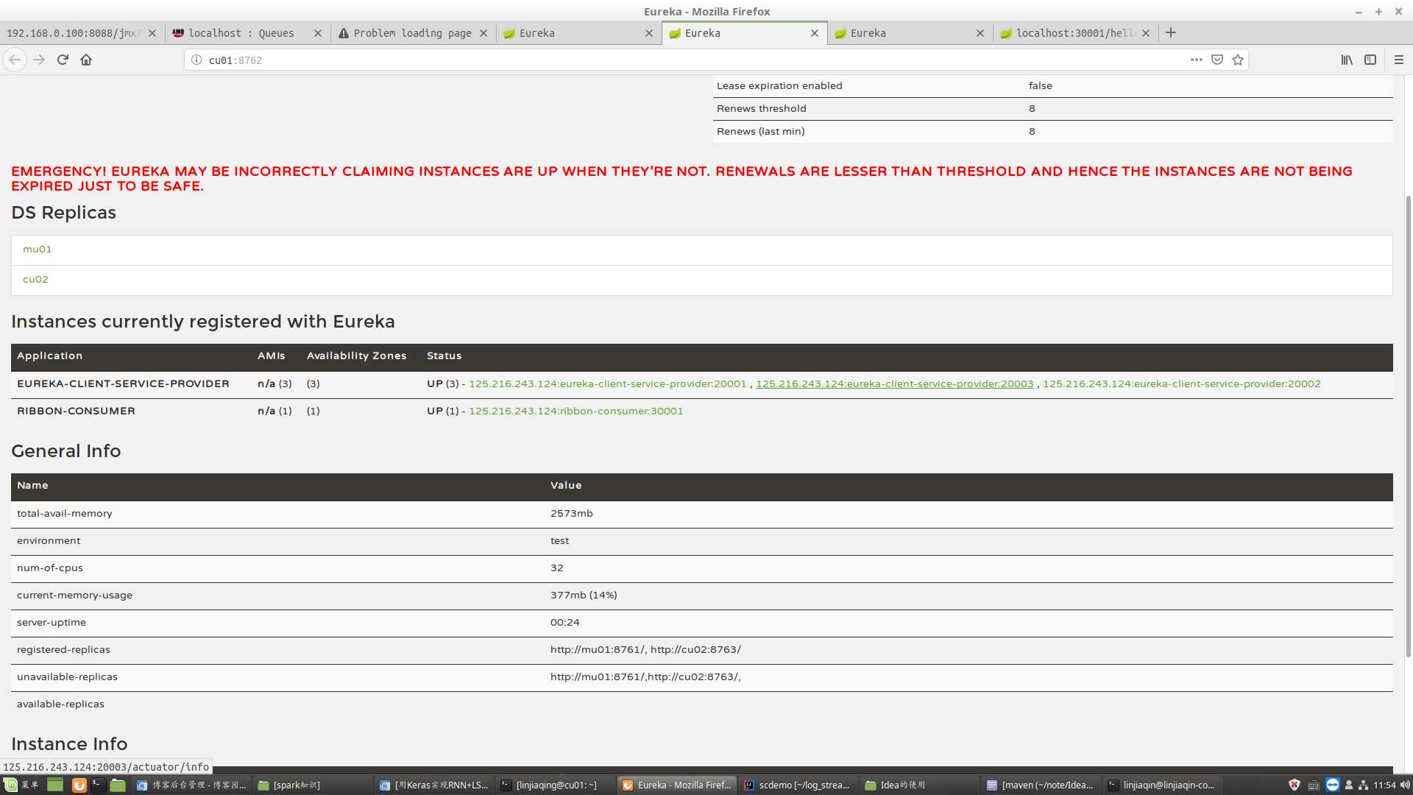
Task: Open the ribbon-consumer:30001 instance link
Action: click(576, 411)
